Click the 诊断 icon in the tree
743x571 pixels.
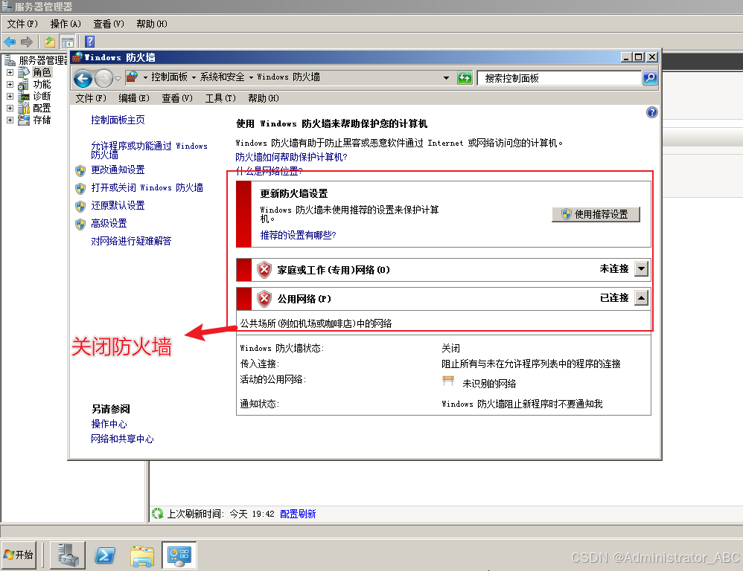[24, 96]
